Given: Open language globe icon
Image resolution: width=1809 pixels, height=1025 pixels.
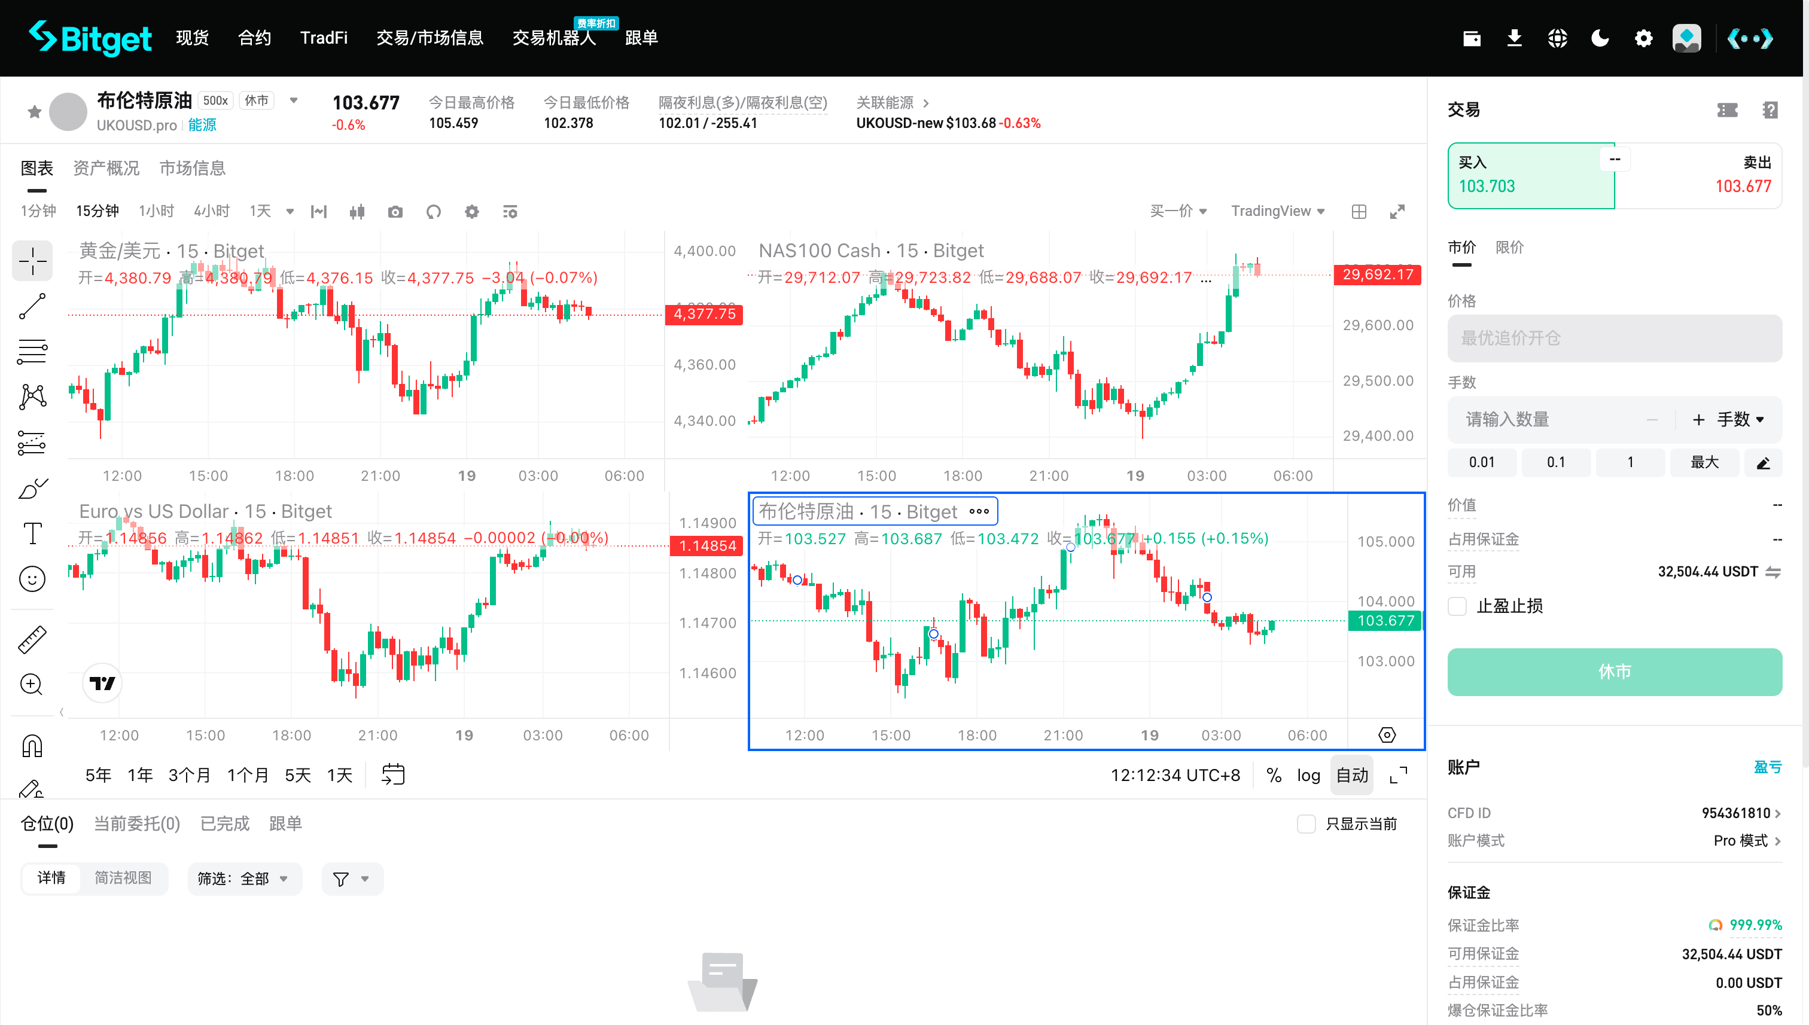Looking at the screenshot, I should (1558, 38).
